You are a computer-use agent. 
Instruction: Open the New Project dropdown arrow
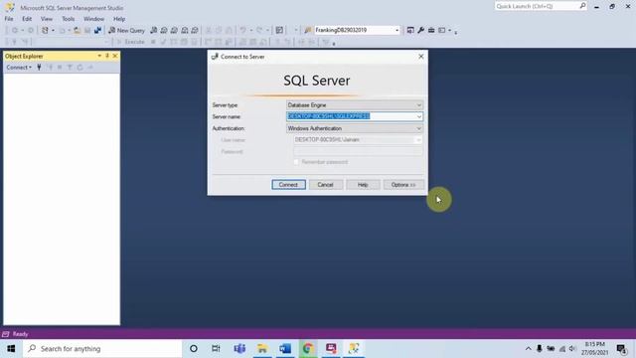(53, 31)
